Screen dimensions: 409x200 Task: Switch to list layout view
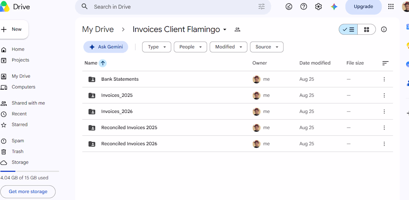click(x=348, y=29)
